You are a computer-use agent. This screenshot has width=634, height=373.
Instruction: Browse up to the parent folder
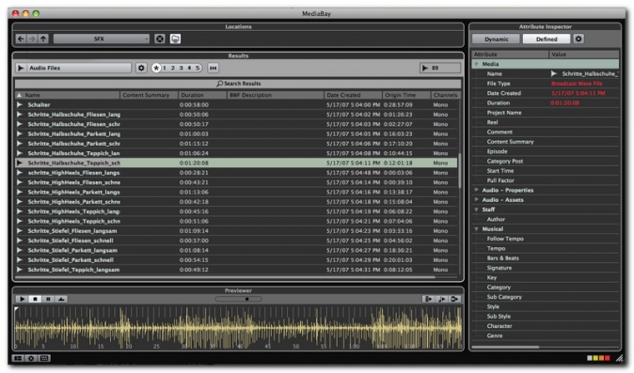coord(43,39)
